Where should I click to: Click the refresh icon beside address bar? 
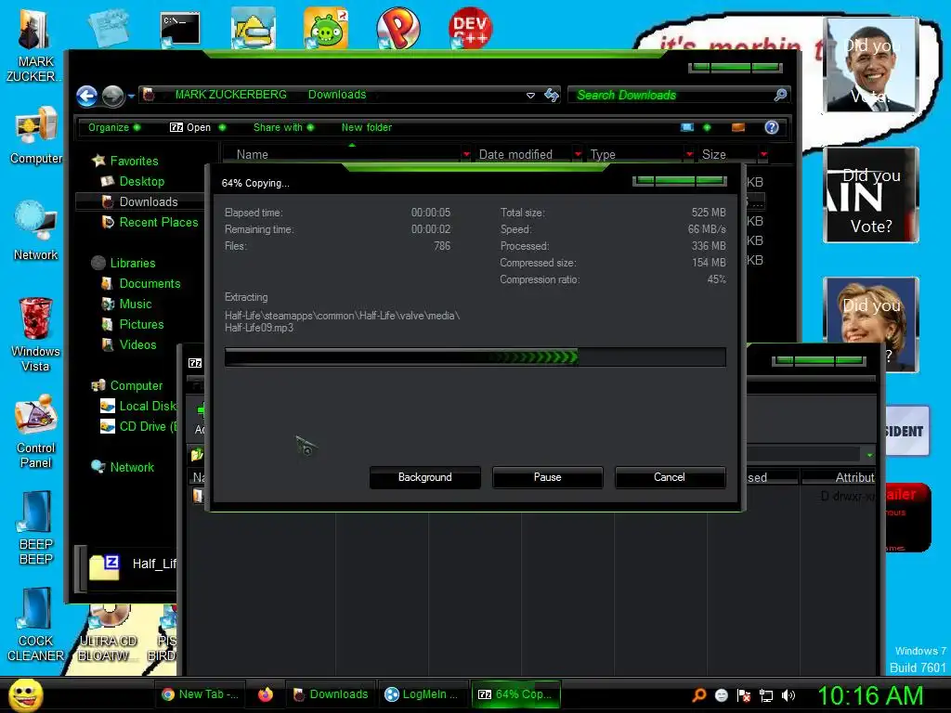point(552,96)
